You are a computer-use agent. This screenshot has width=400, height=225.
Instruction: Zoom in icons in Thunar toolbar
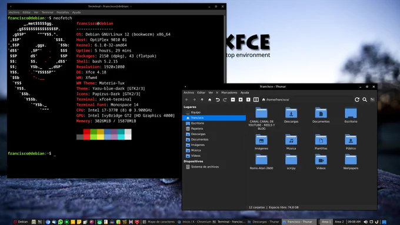coord(241,100)
